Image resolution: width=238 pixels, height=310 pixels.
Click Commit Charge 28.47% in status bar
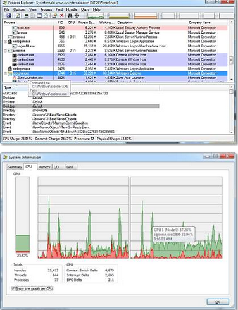(x=53, y=139)
